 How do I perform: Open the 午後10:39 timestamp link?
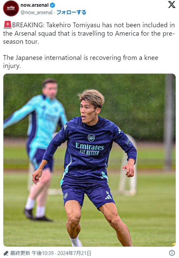click(x=43, y=253)
